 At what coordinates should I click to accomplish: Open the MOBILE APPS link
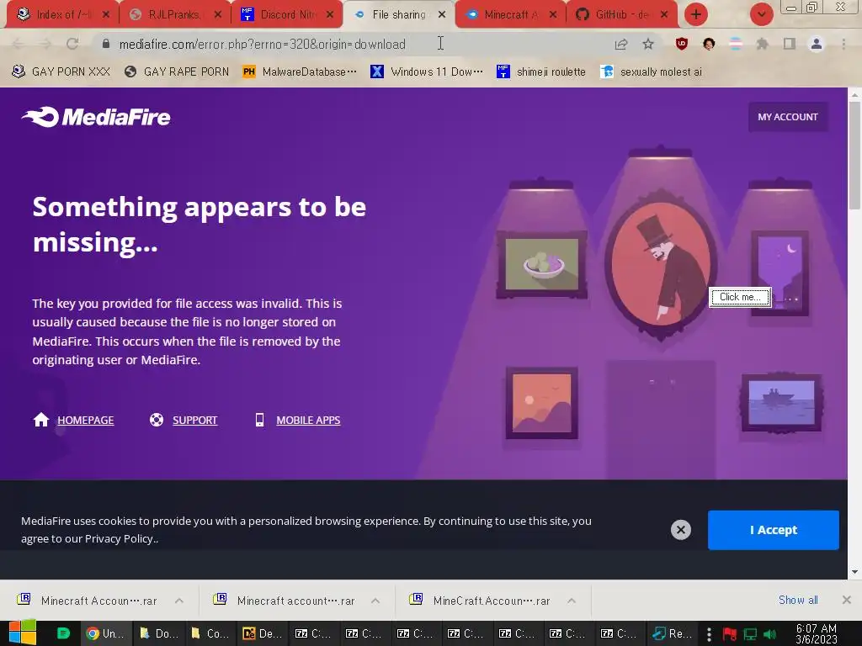(x=308, y=420)
